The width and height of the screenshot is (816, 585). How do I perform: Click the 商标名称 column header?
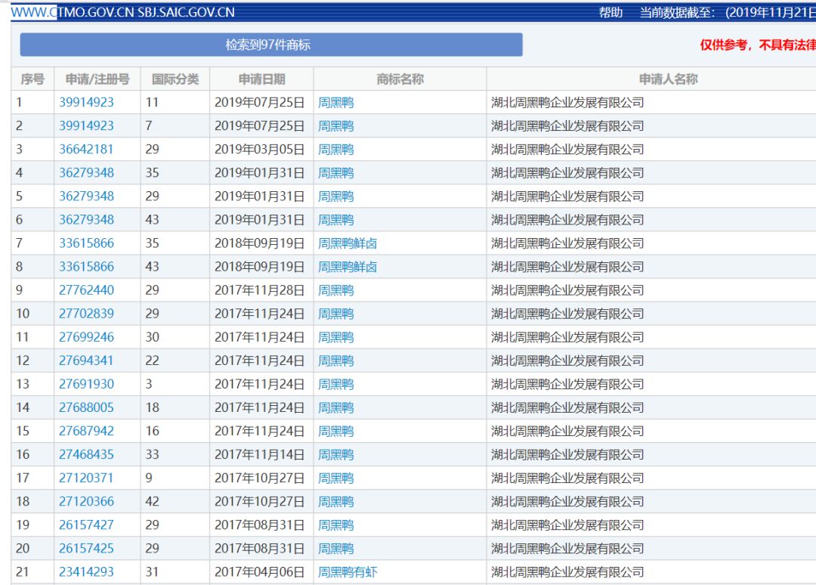(x=400, y=79)
